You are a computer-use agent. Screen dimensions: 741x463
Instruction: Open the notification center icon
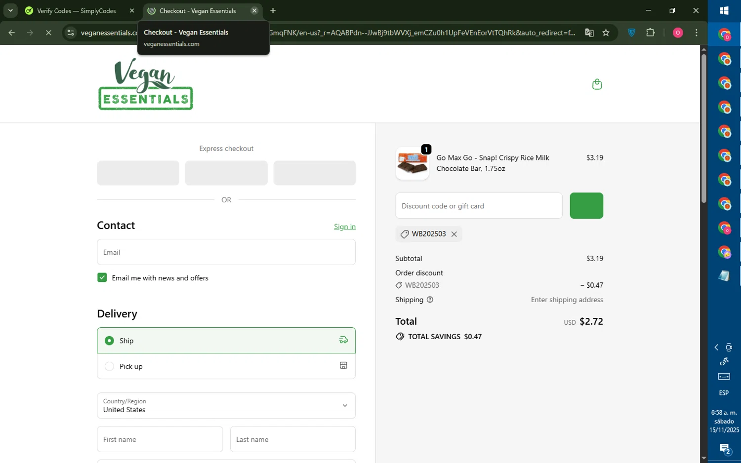pos(725,449)
